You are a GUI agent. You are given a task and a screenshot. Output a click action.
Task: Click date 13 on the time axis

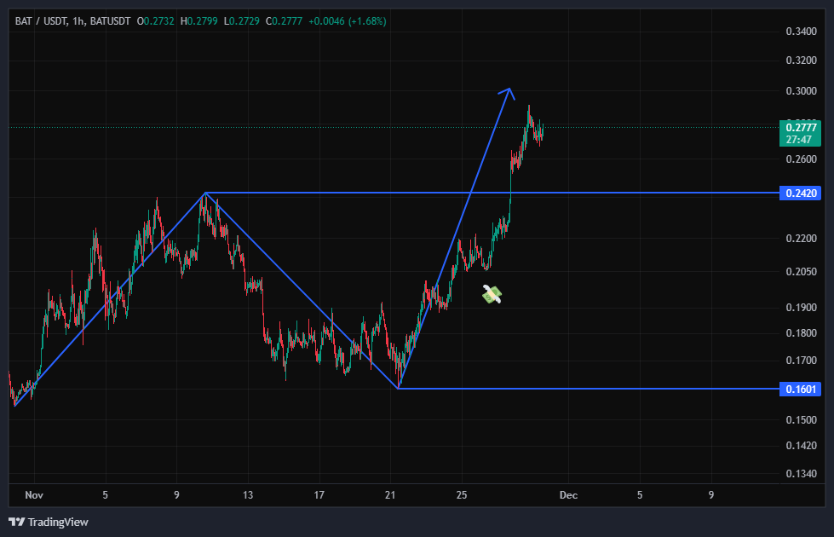[x=248, y=495]
